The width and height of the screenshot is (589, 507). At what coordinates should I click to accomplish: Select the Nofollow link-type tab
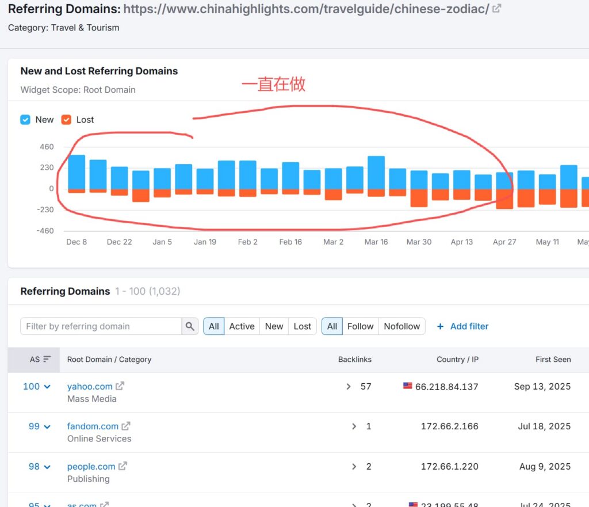coord(402,326)
